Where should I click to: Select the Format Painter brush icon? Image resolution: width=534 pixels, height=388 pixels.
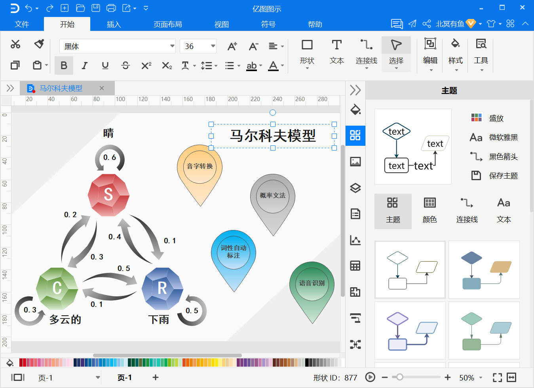point(39,44)
